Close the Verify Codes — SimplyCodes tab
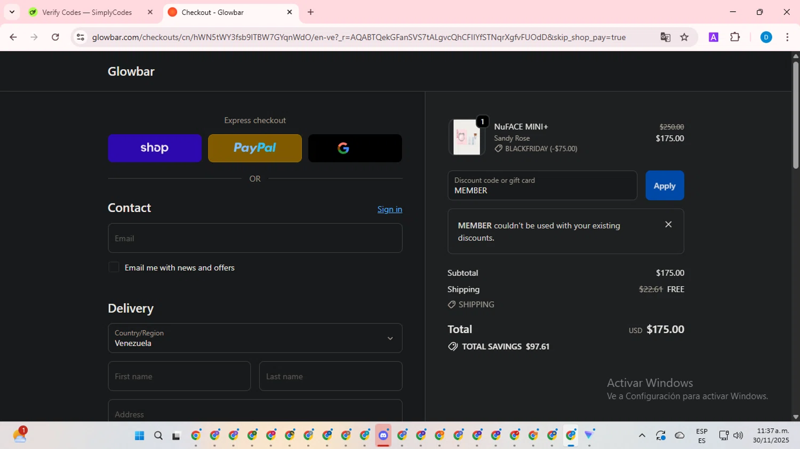The height and width of the screenshot is (449, 800). click(x=150, y=12)
